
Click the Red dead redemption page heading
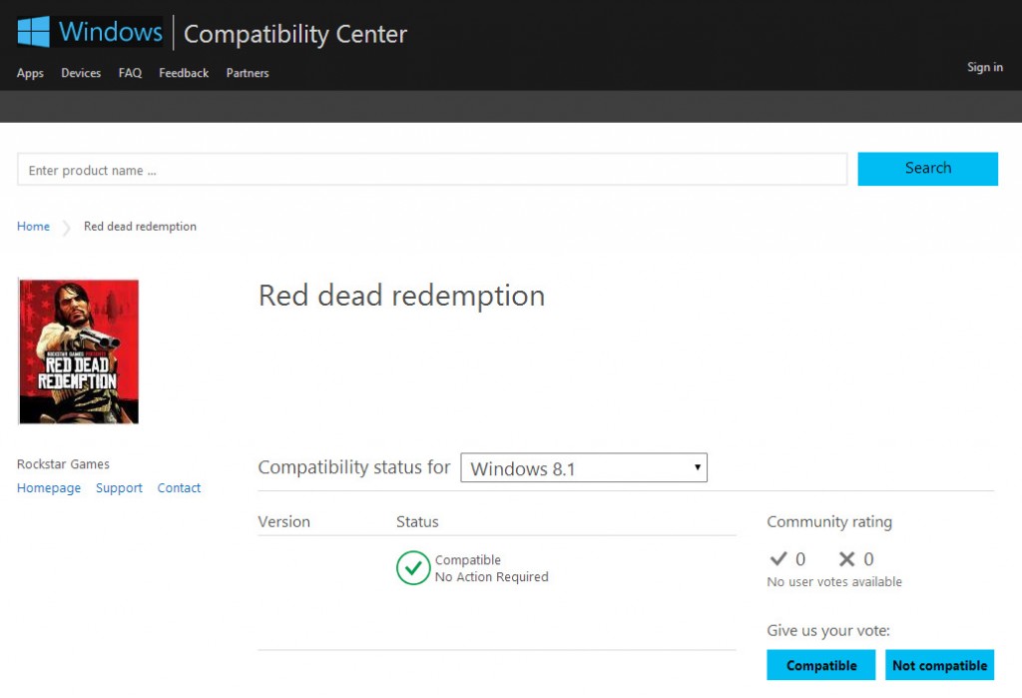pos(401,296)
